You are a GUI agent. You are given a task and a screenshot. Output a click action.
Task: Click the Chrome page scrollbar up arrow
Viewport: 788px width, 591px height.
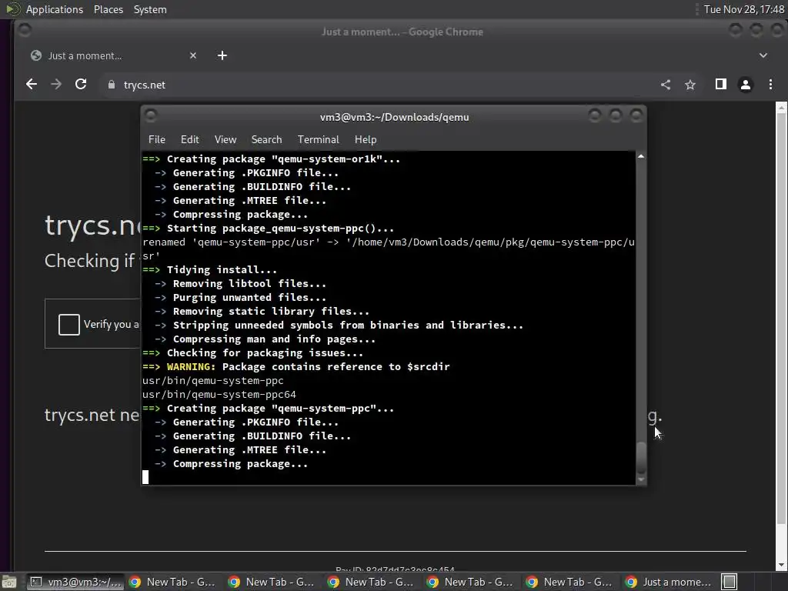coord(781,108)
